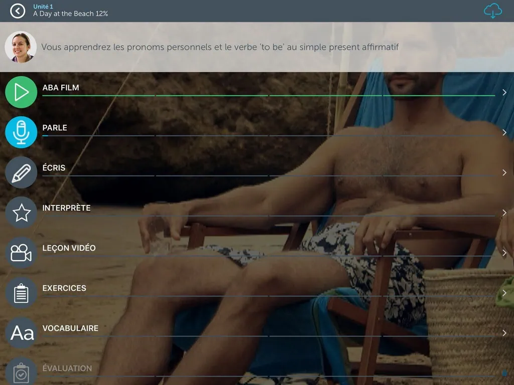514x385 pixels.
Task: Open the Aa Vocabulaire icon
Action: click(21, 333)
